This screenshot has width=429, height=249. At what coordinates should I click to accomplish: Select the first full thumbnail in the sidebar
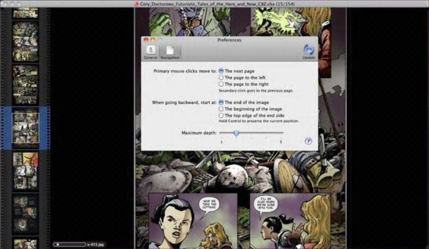[x=25, y=42]
